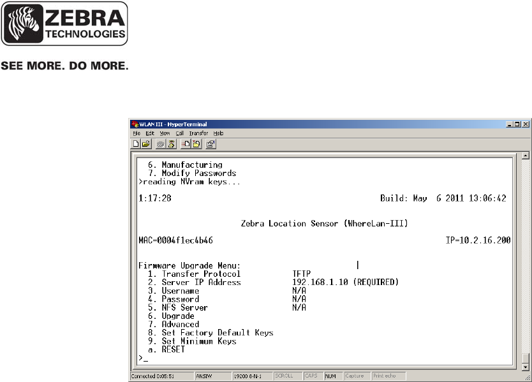Click the 'Print echo' status indicator
Image resolution: width=532 pixels, height=382 pixels.
[388, 376]
